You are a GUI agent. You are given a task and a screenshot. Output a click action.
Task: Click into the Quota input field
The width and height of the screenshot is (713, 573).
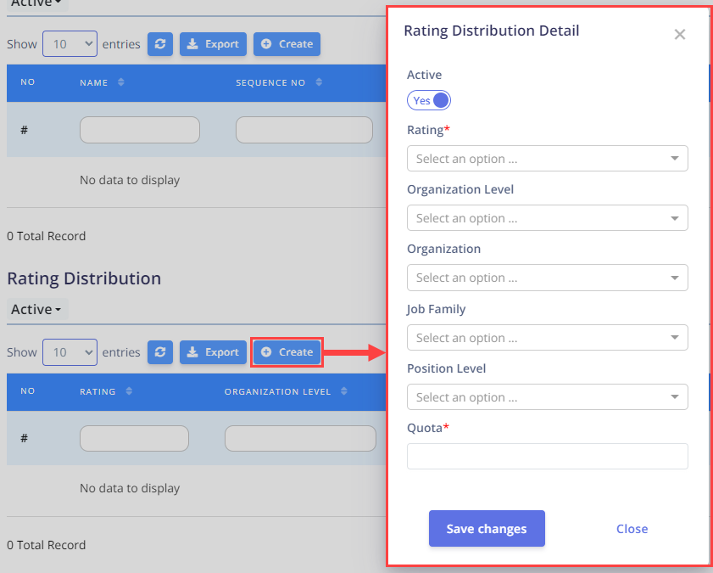click(x=548, y=457)
